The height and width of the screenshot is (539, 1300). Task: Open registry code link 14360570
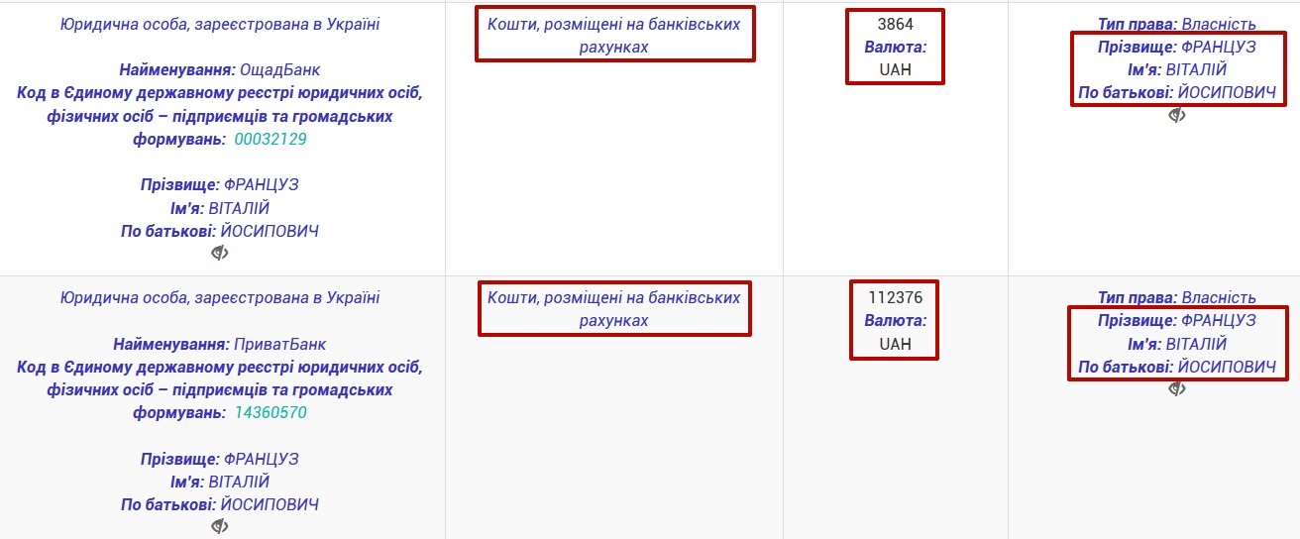tap(271, 412)
